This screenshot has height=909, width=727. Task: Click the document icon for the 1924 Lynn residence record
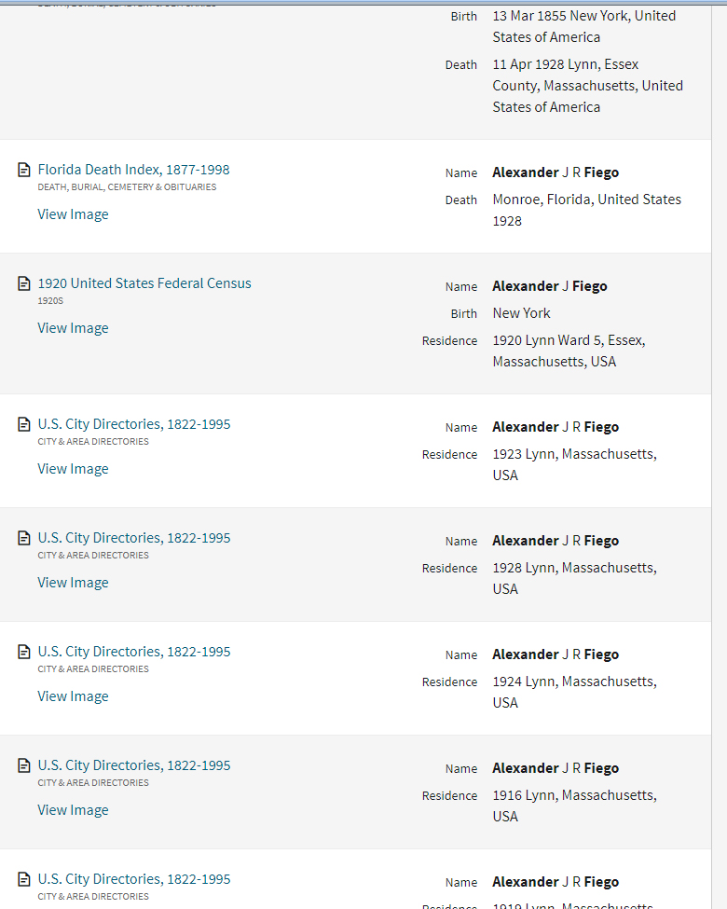tap(24, 651)
